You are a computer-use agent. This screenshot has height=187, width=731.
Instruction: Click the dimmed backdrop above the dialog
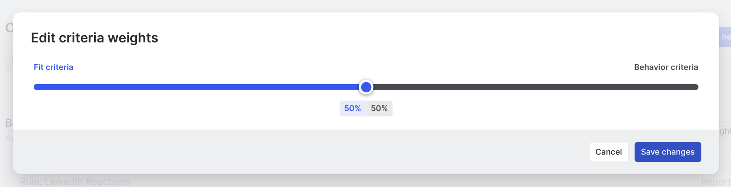pos(357,5)
